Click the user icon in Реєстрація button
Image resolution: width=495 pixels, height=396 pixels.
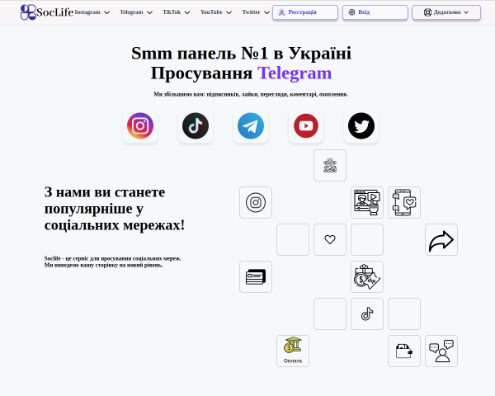pos(281,12)
